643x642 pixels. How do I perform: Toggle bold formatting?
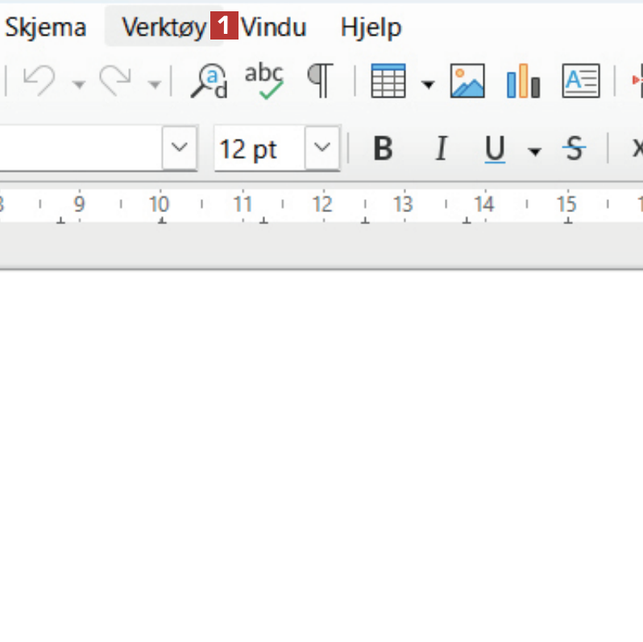tap(384, 148)
